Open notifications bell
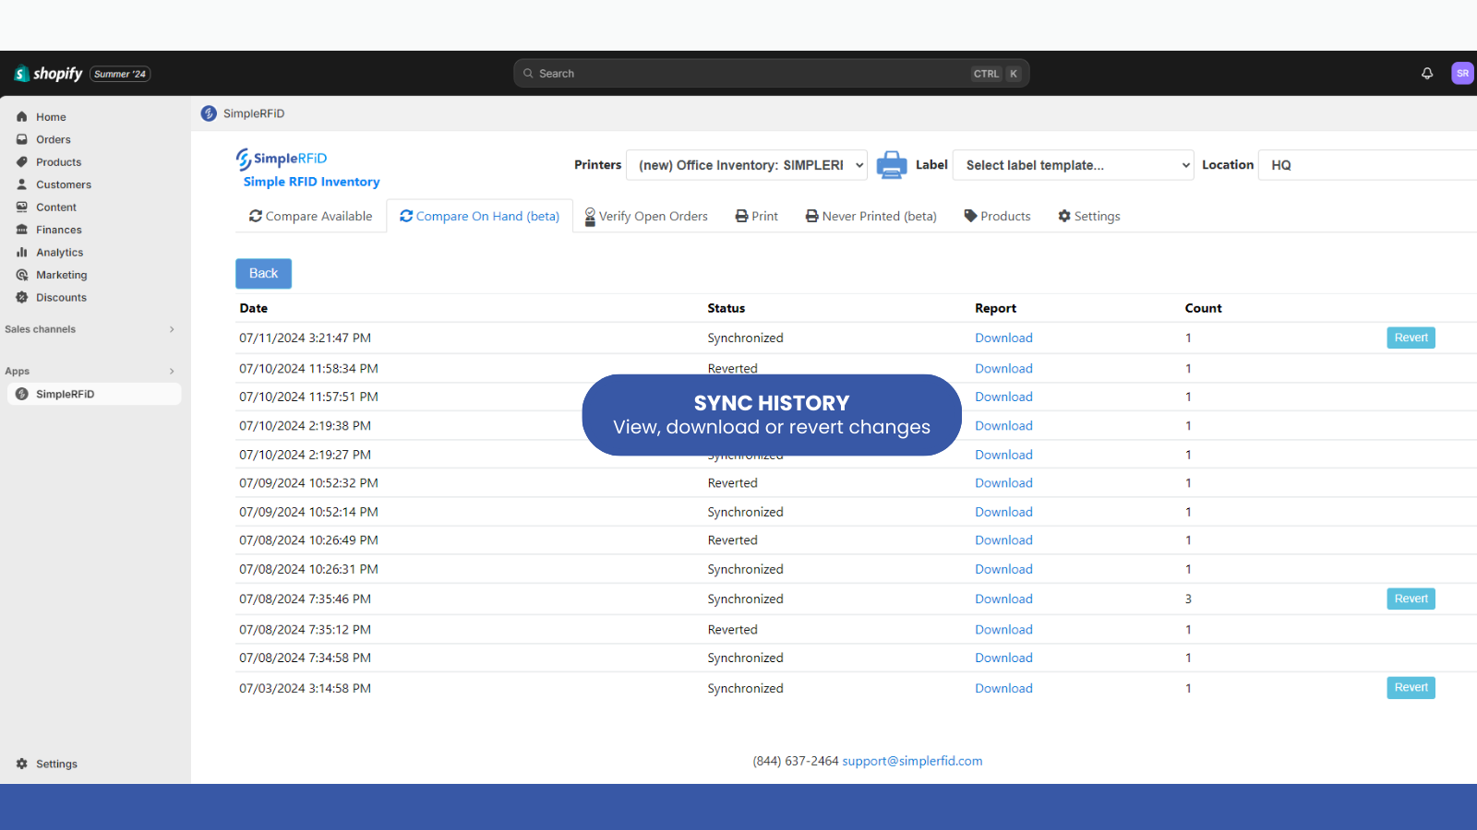The height and width of the screenshot is (830, 1477). [1427, 74]
